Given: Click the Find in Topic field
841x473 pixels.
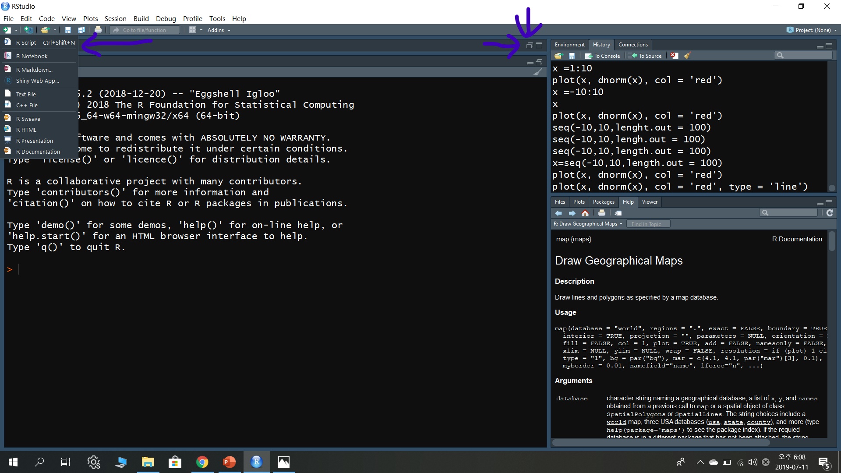Looking at the screenshot, I should tap(648, 224).
